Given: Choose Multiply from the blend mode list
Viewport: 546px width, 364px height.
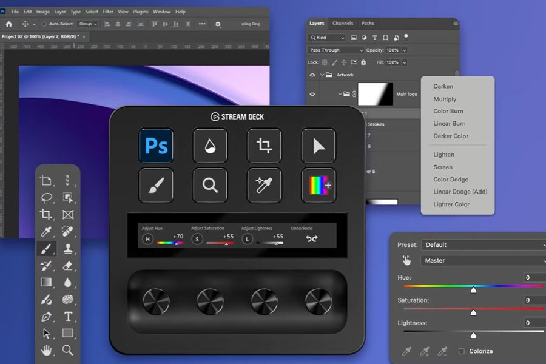Looking at the screenshot, I should click(445, 99).
